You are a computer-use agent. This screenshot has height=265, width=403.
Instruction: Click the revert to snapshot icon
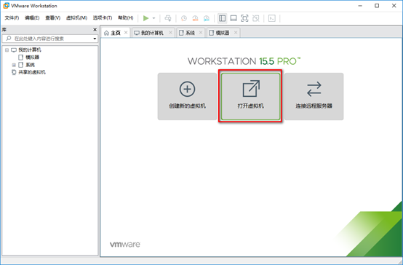[x=195, y=18]
